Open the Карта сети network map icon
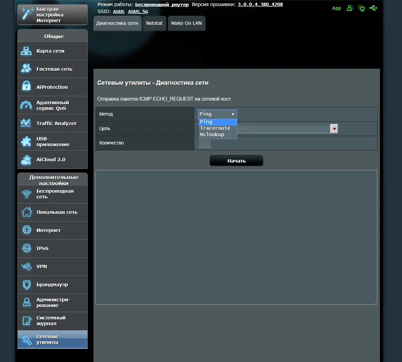The width and height of the screenshot is (402, 362). (26, 51)
